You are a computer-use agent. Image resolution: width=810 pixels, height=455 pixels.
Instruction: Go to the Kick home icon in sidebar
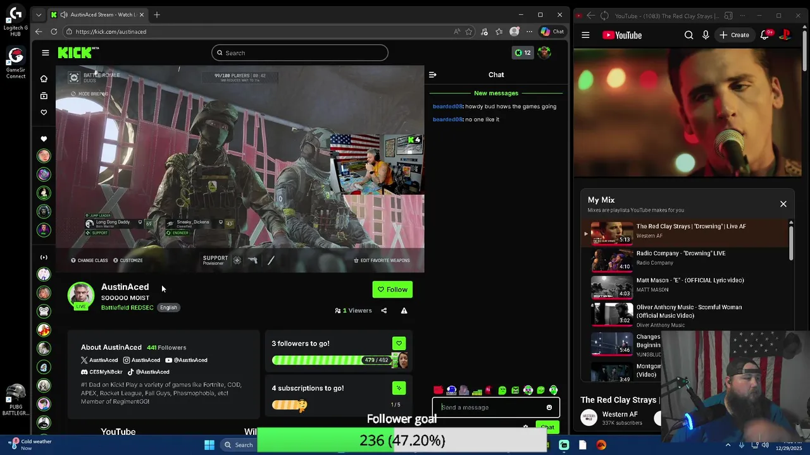[x=44, y=79]
